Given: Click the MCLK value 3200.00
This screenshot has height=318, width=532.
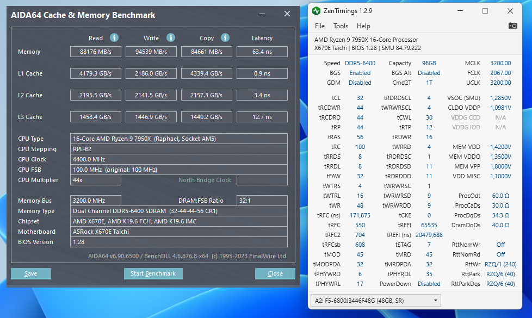Looking at the screenshot, I should coord(500,63).
